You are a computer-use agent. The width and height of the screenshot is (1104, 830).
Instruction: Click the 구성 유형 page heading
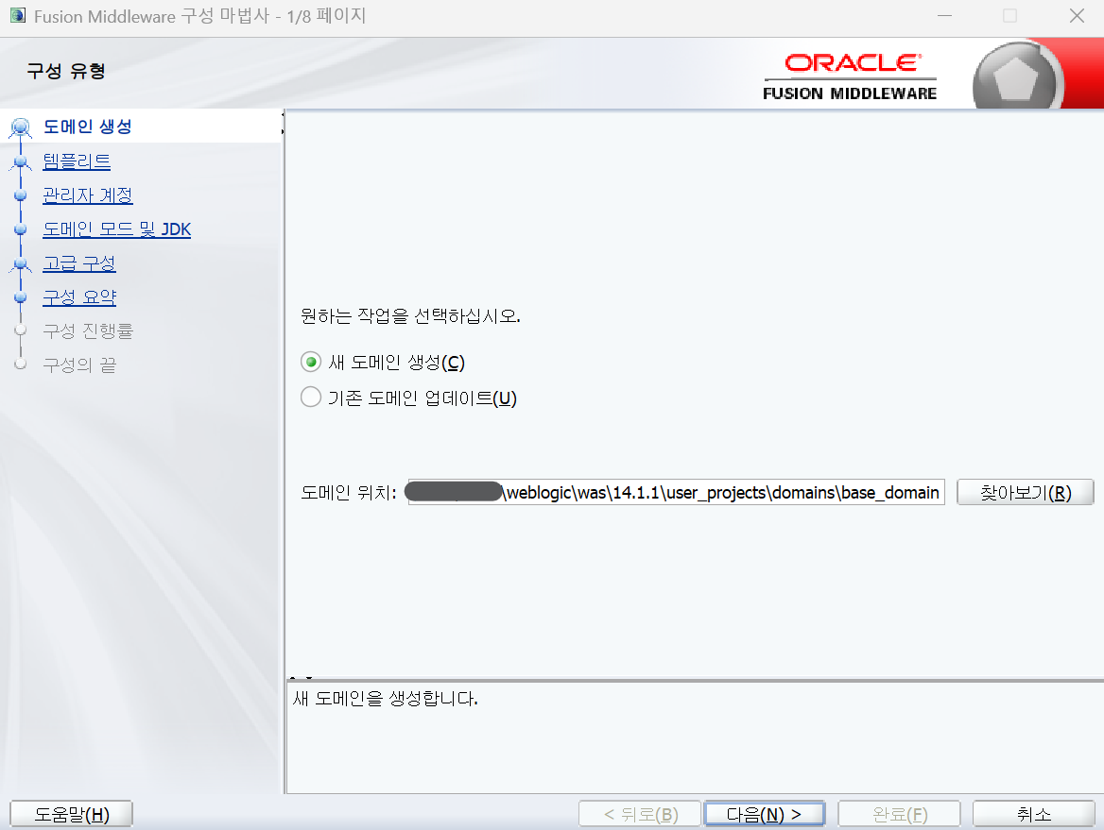pyautogui.click(x=66, y=71)
